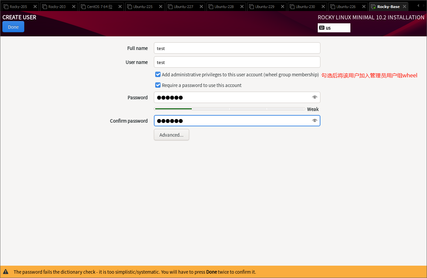Close the Rocky-Base tab
427x278 pixels.
[x=404, y=7]
